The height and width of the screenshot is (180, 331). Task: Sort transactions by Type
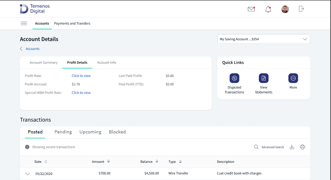(x=180, y=162)
